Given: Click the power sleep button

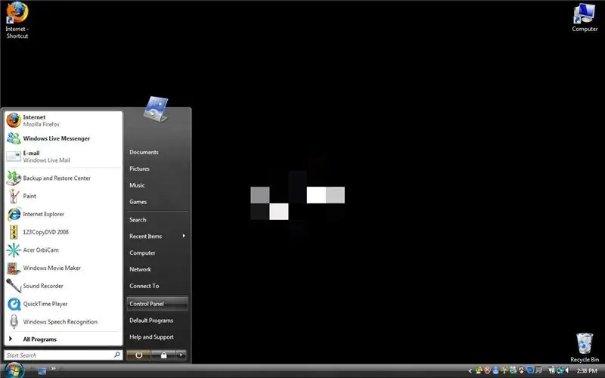Looking at the screenshot, I should pos(138,355).
